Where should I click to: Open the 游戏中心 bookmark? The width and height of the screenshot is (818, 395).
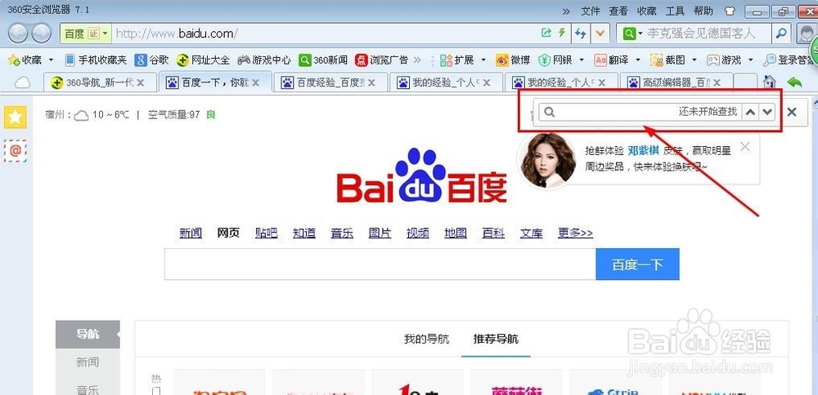(x=264, y=60)
